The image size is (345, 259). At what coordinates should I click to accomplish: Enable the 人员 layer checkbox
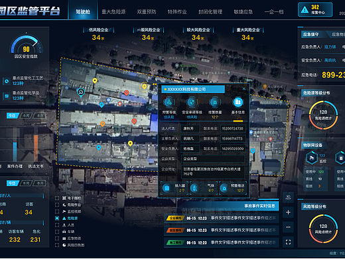pos(57,225)
